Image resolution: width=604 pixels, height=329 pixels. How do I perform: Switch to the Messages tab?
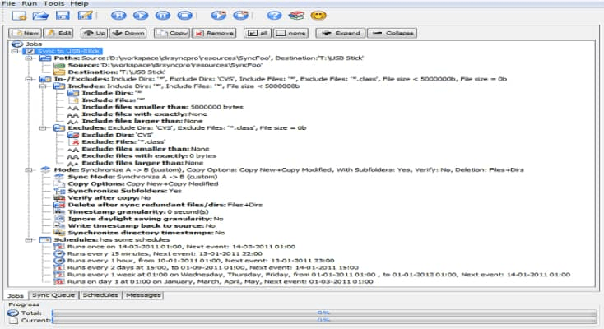coord(143,295)
